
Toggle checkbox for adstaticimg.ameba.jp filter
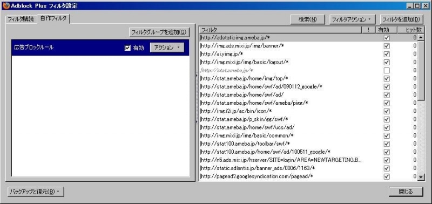(387, 37)
